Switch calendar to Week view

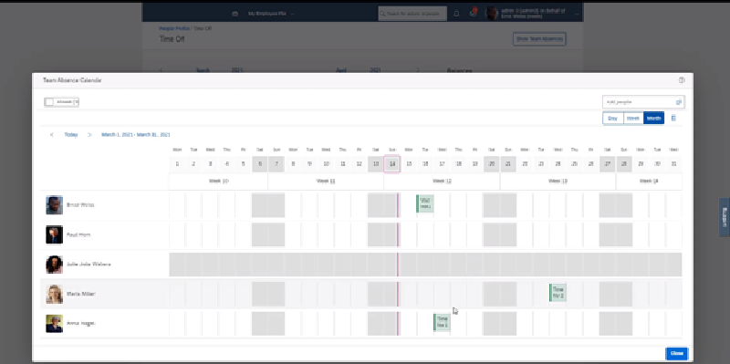(x=633, y=119)
